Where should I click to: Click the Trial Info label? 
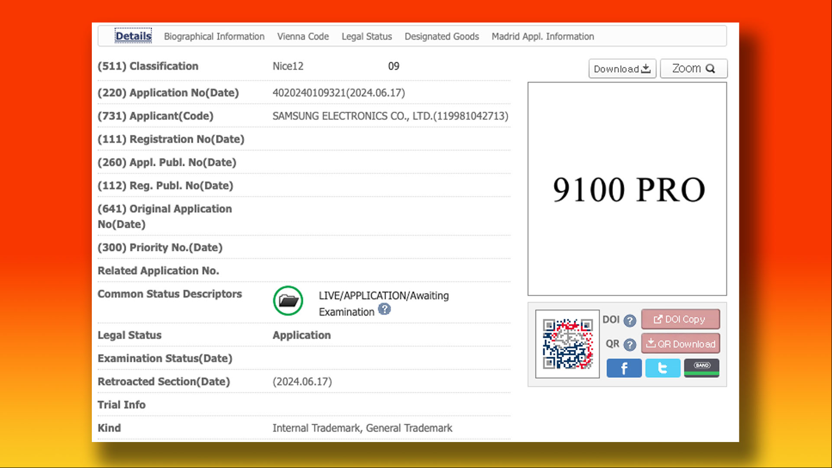coord(121,404)
